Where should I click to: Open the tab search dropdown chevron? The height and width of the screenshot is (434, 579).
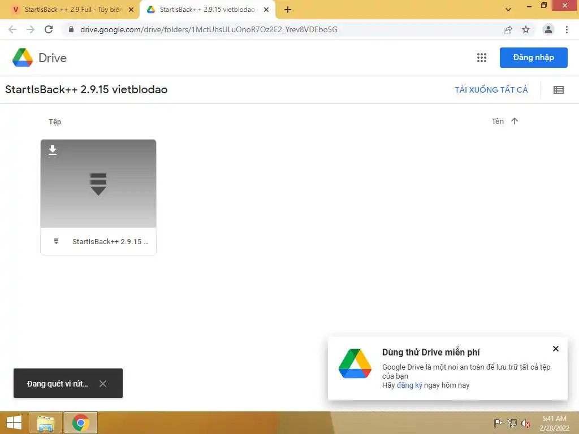[508, 10]
